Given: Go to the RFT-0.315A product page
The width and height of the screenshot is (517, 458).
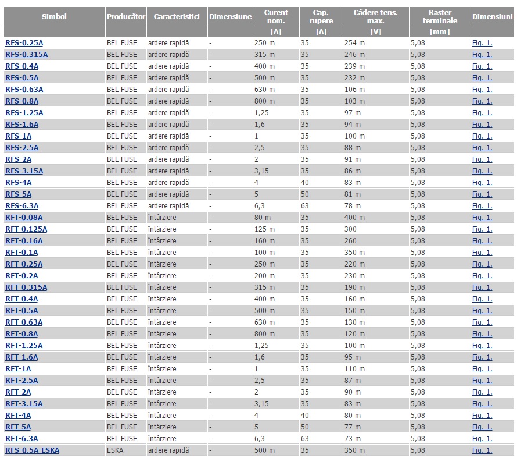Looking at the screenshot, I should point(26,287).
